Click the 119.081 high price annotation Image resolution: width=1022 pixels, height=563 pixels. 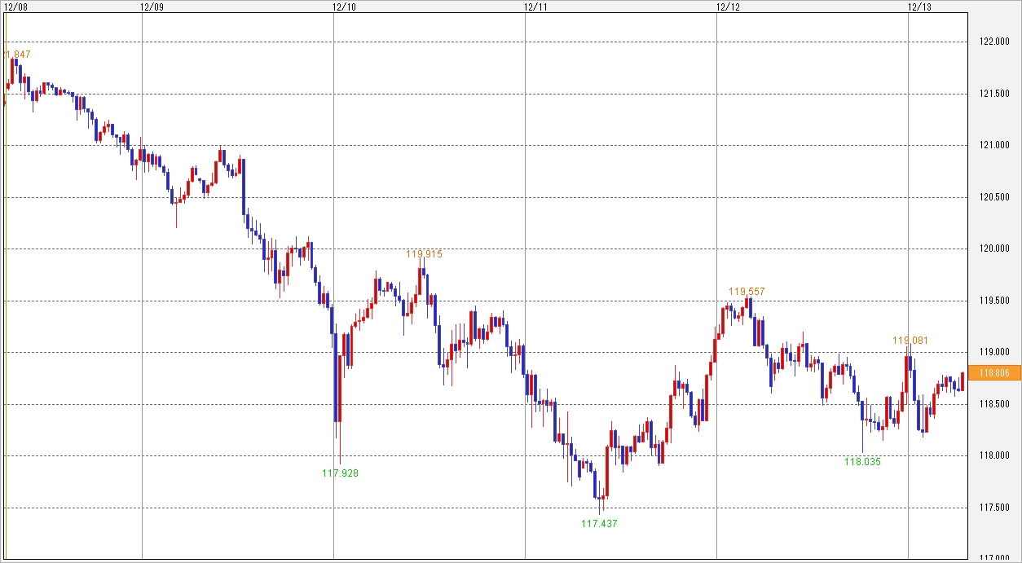click(x=910, y=341)
